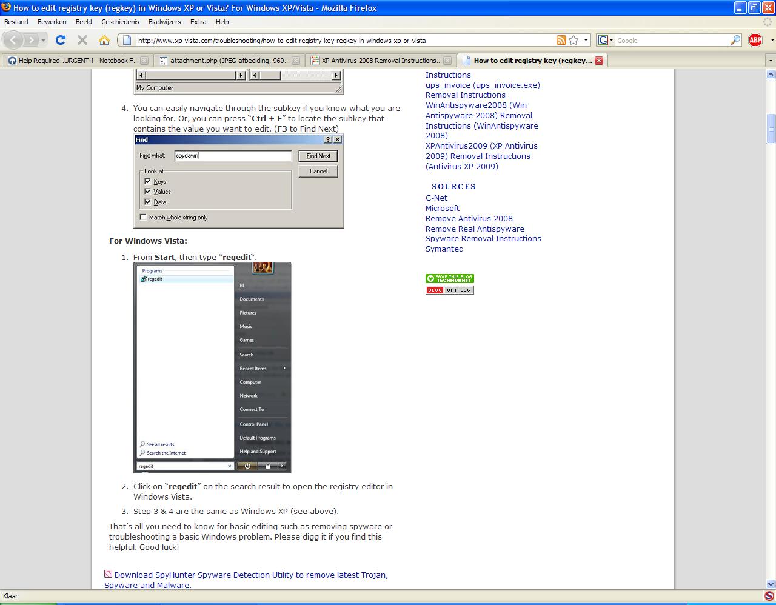Close the active registry key tab
Viewport: 776px width, 605px height.
click(599, 61)
